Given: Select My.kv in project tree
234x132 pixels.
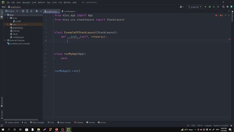Looking at the screenshot, I should click(15, 34).
